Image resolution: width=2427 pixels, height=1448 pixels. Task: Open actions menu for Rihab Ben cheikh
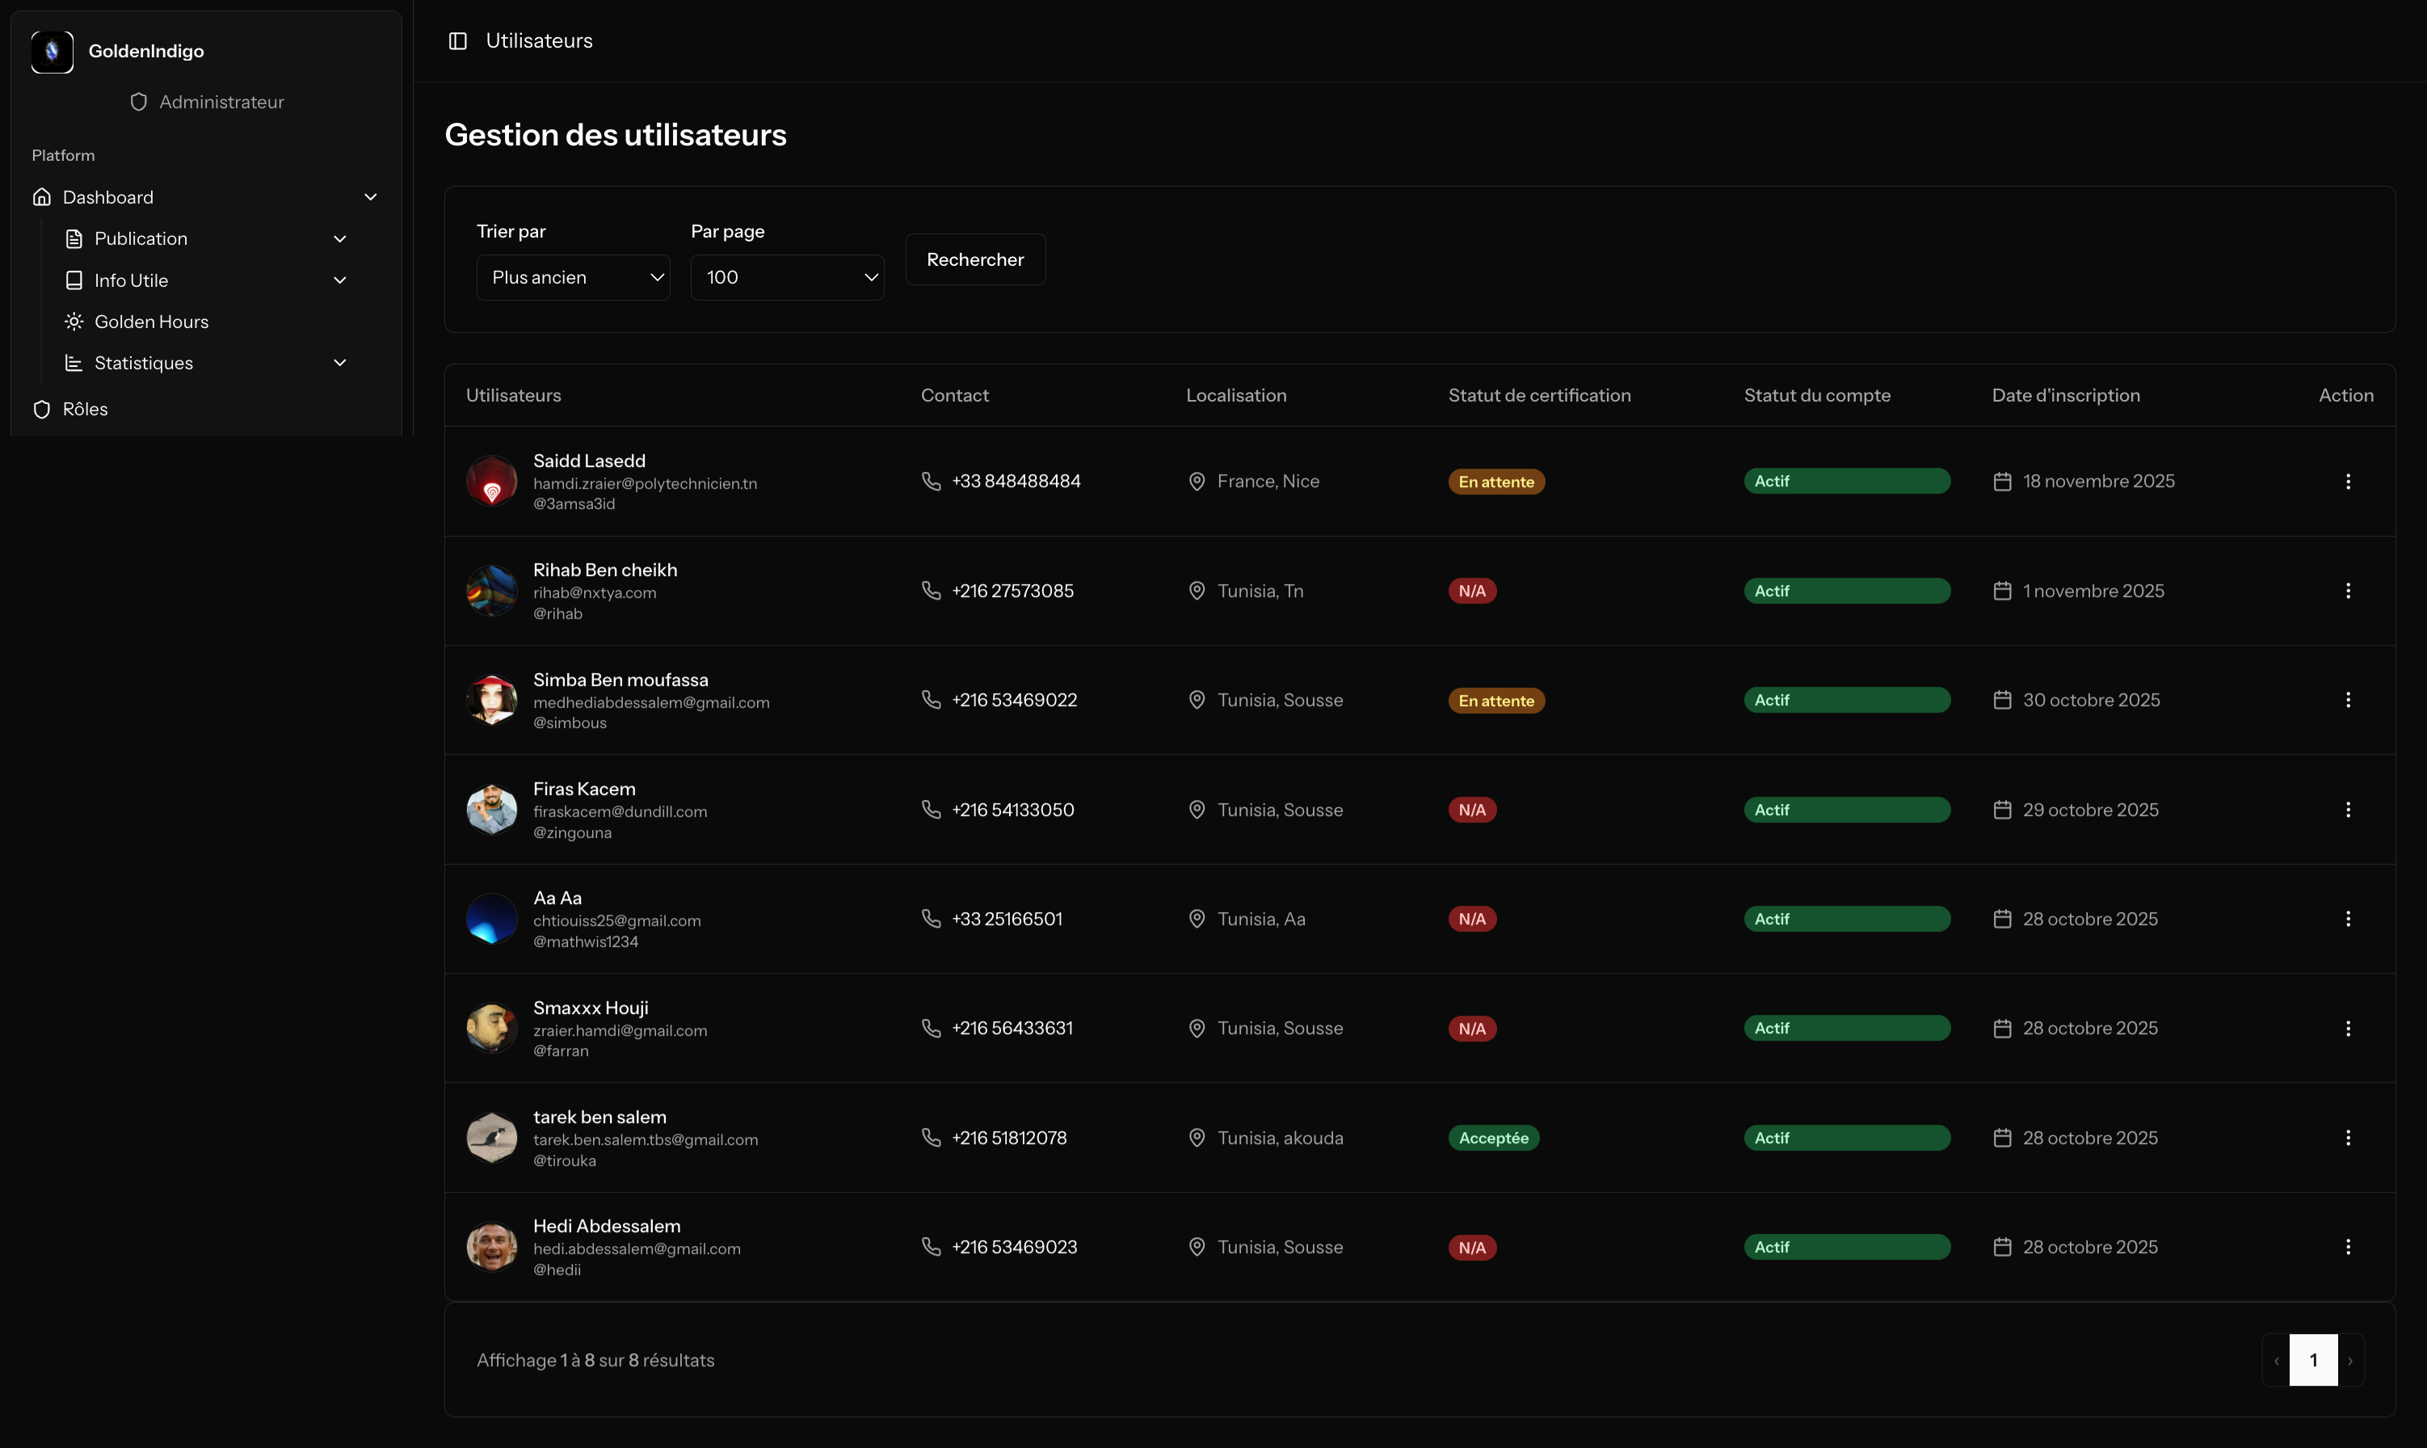[x=2348, y=591]
